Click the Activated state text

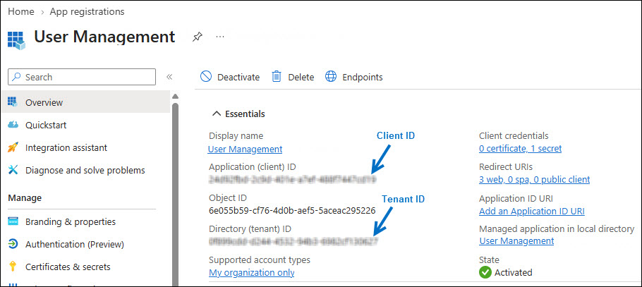coord(514,272)
